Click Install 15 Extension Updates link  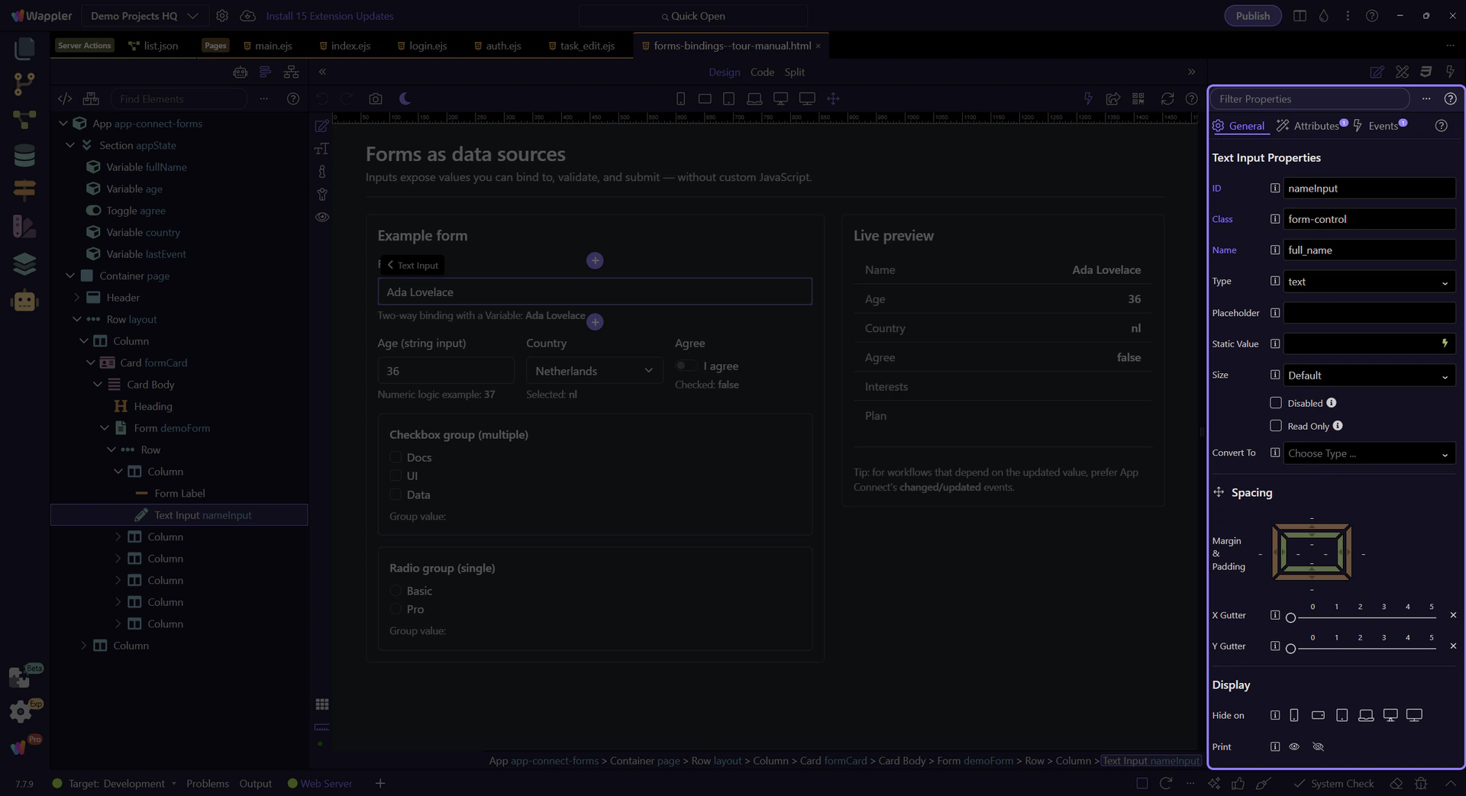point(330,16)
